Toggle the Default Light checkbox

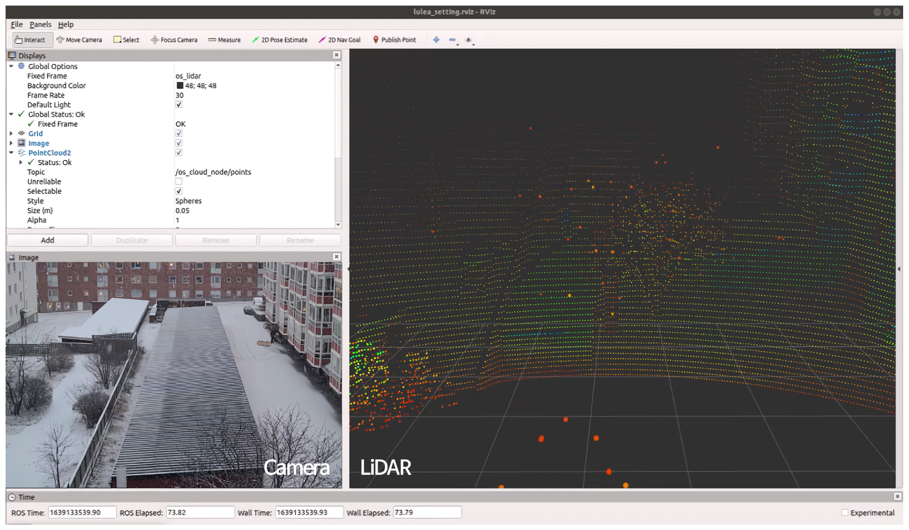[179, 105]
